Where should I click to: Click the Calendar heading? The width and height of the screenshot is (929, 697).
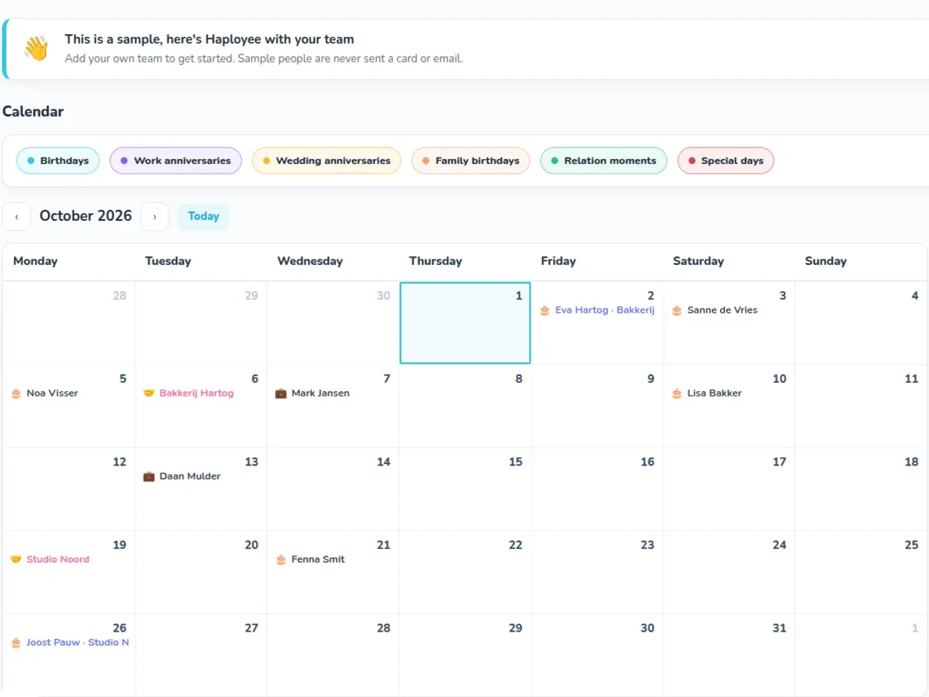(x=33, y=112)
